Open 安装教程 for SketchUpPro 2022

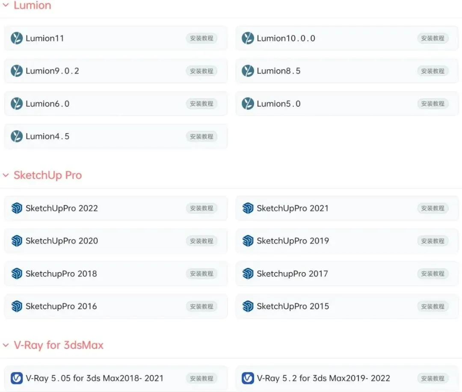201,208
